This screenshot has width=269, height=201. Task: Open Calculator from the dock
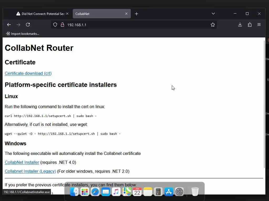158,192
